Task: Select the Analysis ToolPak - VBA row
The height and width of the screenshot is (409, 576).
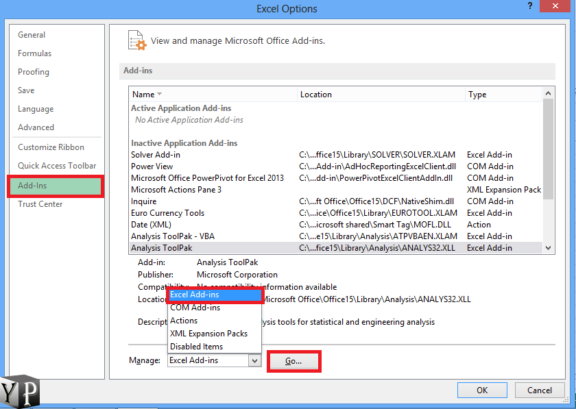Action: (x=335, y=236)
